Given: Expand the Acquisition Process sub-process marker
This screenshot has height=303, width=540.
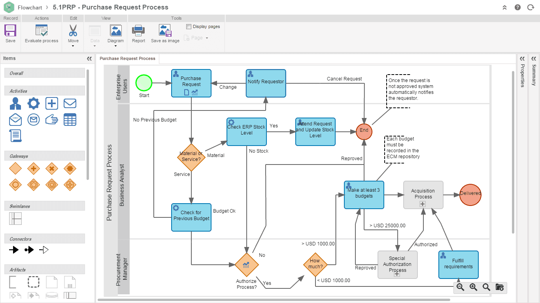Looking at the screenshot, I should pyautogui.click(x=423, y=204).
